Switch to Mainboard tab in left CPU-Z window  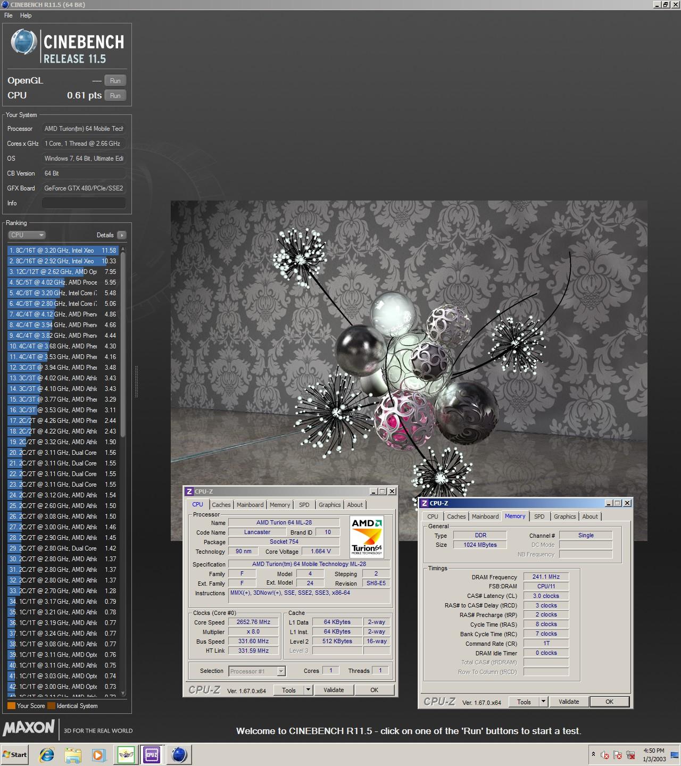250,505
